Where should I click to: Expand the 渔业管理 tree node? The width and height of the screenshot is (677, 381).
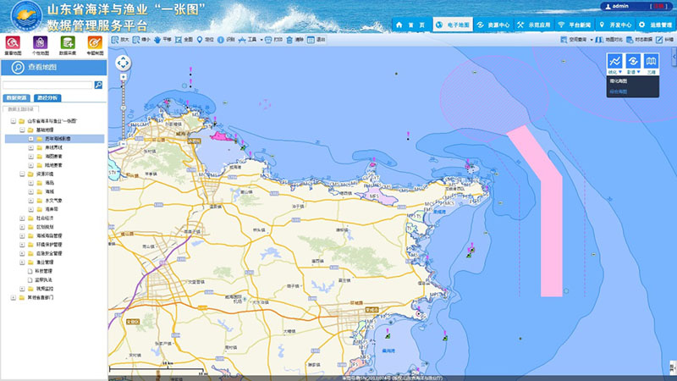click(x=22, y=262)
